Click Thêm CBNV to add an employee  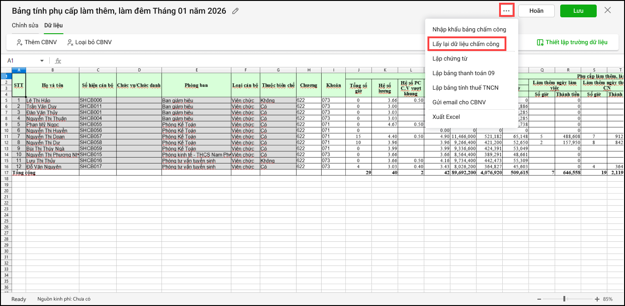coord(36,42)
